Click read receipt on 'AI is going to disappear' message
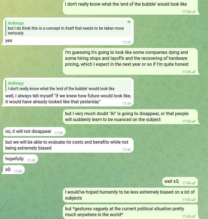208x219 pixels. pos(193,121)
